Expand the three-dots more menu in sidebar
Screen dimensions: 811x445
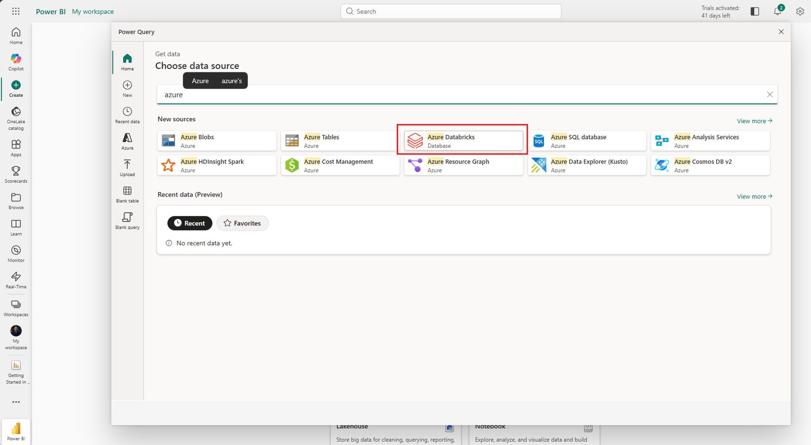click(16, 402)
